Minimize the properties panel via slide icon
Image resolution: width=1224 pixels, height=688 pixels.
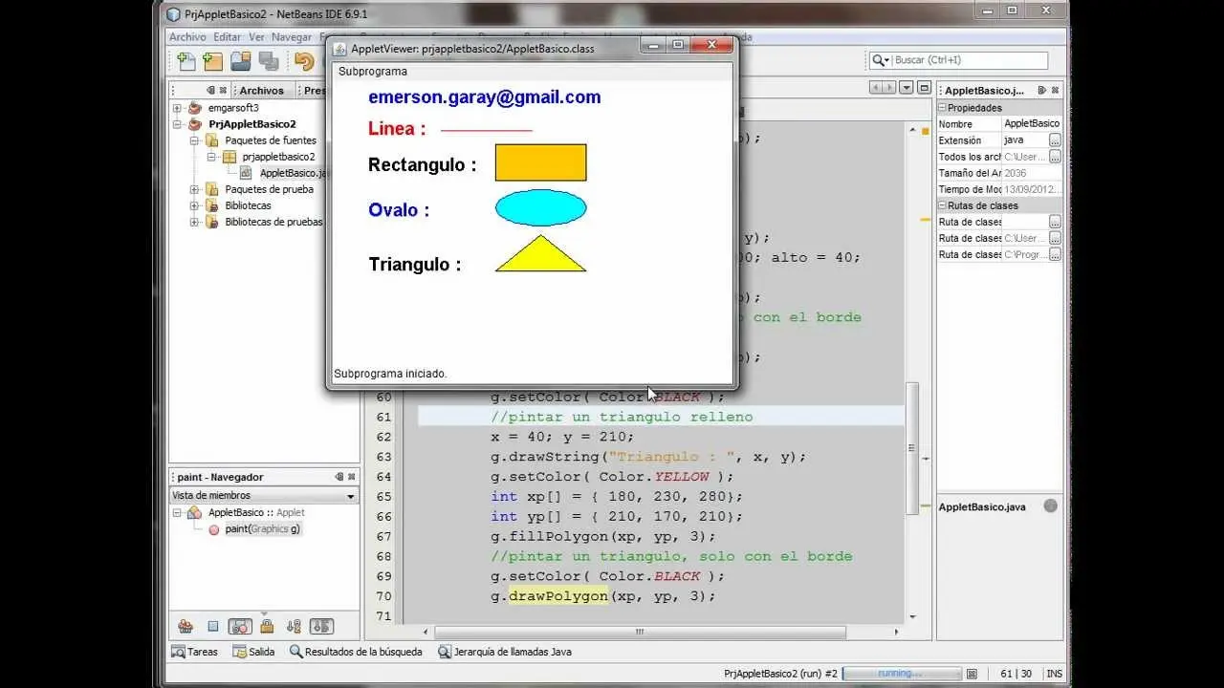(x=1043, y=90)
